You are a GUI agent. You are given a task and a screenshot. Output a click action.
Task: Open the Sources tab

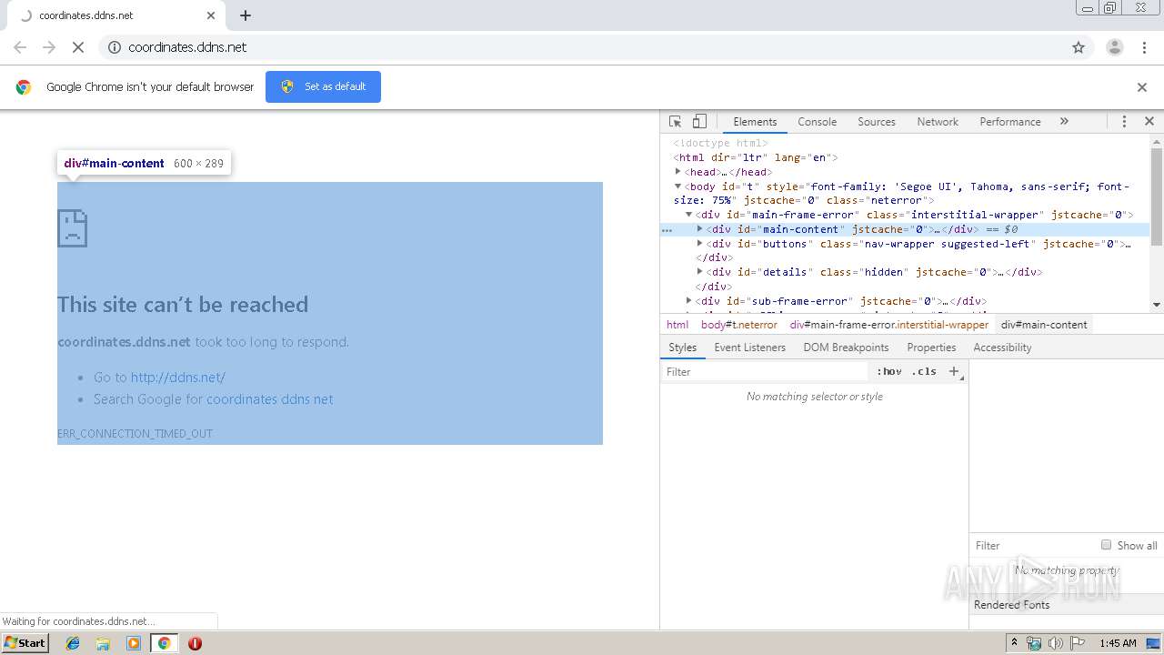877,122
